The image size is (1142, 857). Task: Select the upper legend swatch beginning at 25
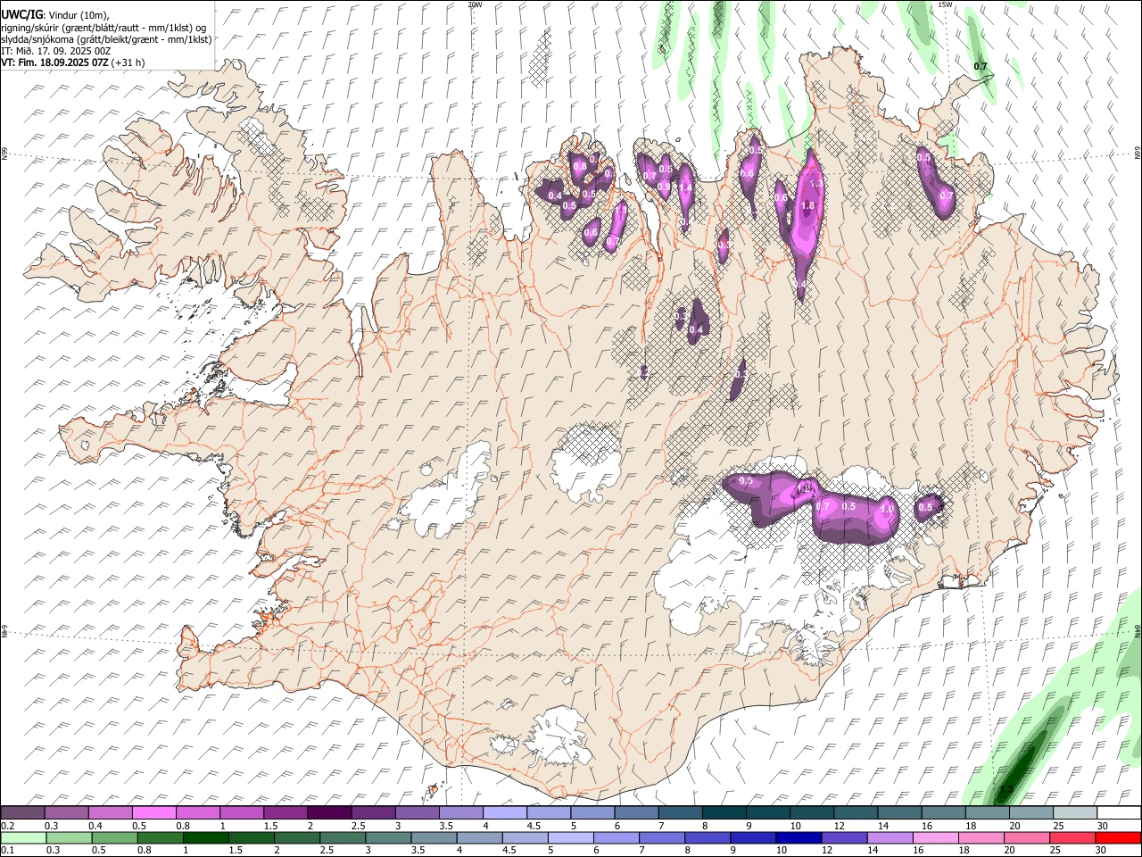click(x=1073, y=813)
